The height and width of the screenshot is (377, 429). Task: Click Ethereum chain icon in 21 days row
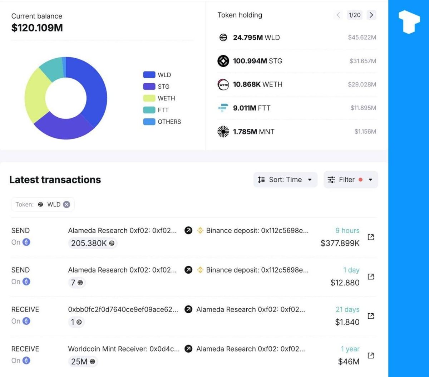point(26,321)
